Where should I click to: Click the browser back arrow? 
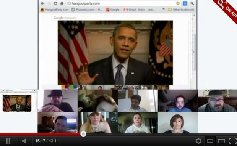[43, 3]
